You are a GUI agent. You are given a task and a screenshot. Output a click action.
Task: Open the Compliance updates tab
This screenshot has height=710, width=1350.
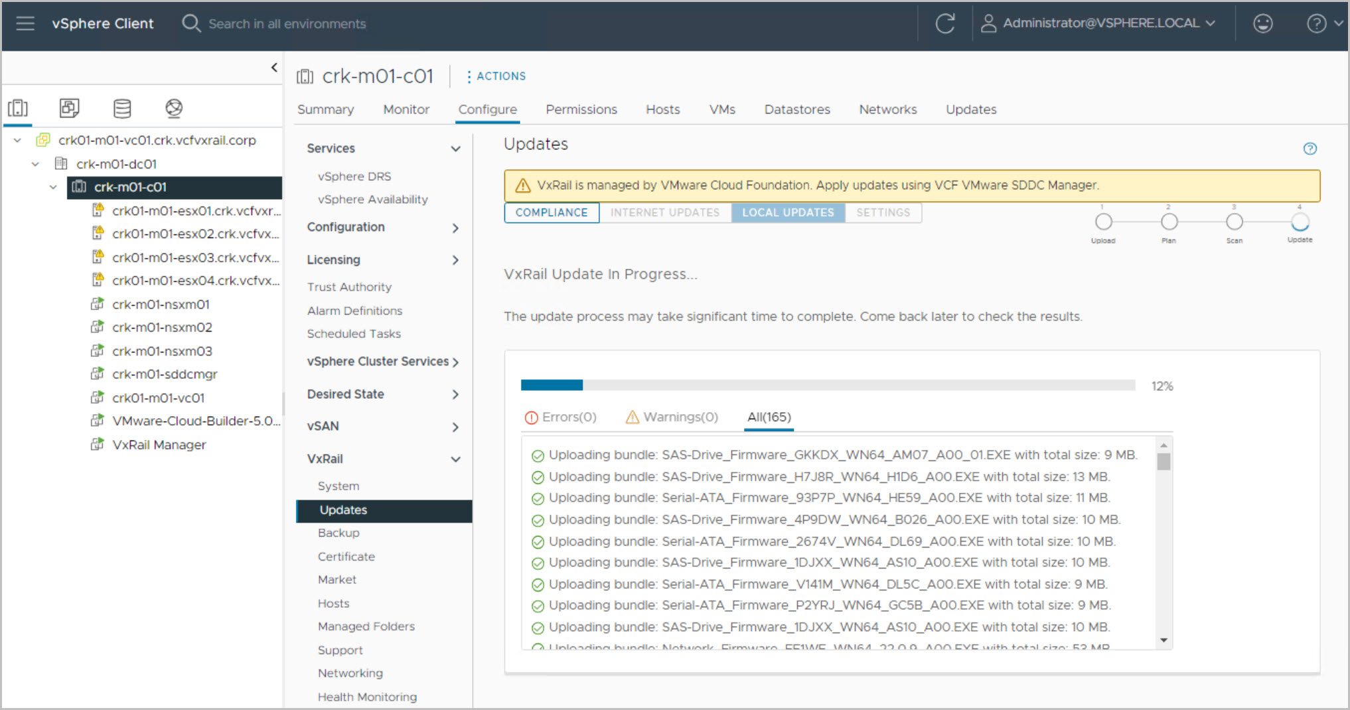tap(551, 212)
